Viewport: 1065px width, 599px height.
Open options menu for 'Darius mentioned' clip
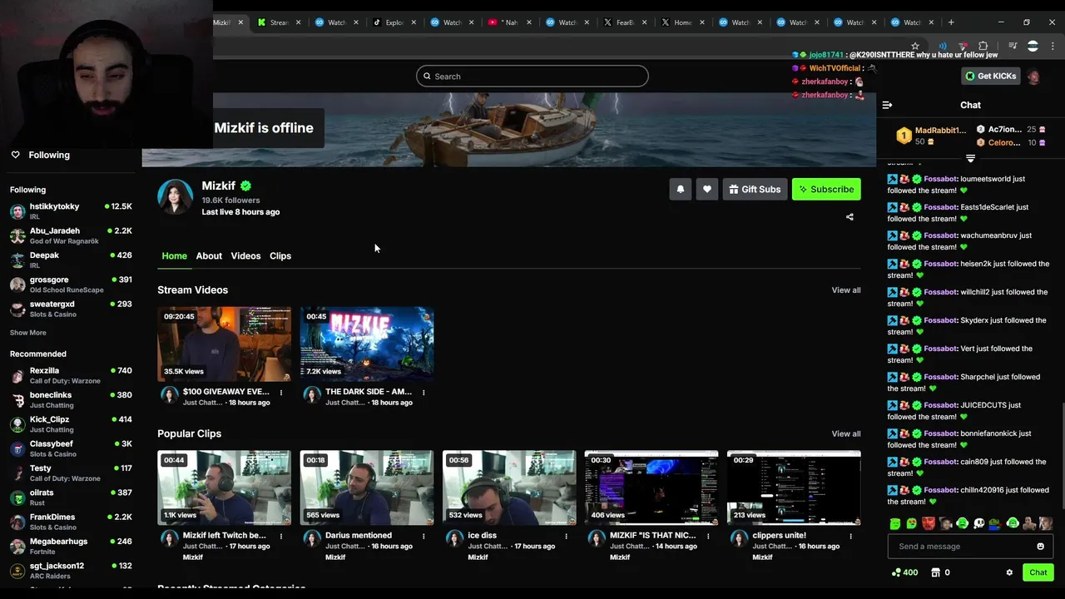tap(424, 536)
